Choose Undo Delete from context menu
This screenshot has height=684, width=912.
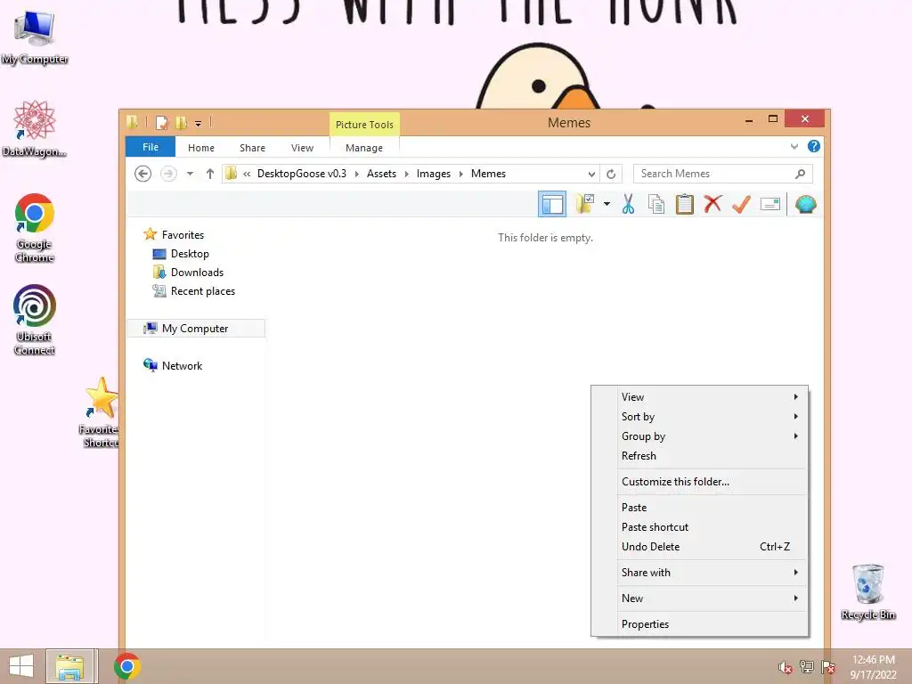[x=699, y=547]
